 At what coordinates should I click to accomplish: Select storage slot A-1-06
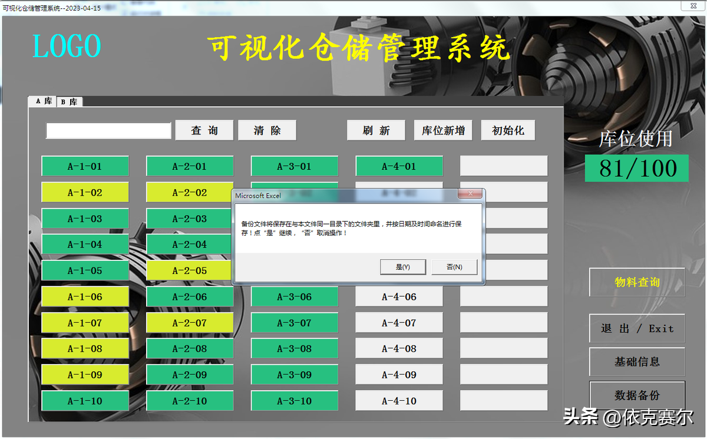[x=85, y=296]
